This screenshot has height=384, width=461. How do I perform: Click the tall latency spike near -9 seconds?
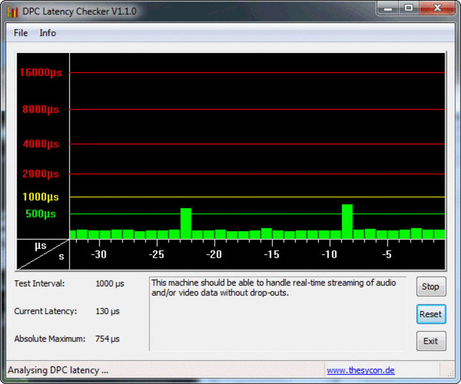pos(347,221)
